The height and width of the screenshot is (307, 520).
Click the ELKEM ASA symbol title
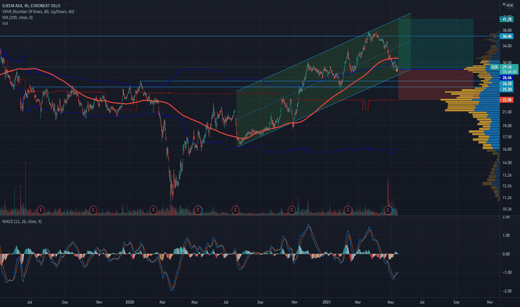coord(31,6)
